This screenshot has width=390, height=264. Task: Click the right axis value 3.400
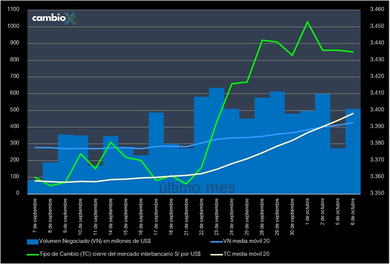tap(377, 110)
